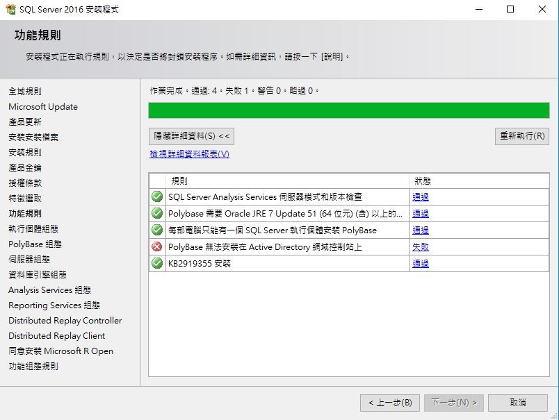The width and height of the screenshot is (559, 420).
Task: Select 產品更新 step in sidebar
Action: pyautogui.click(x=25, y=122)
